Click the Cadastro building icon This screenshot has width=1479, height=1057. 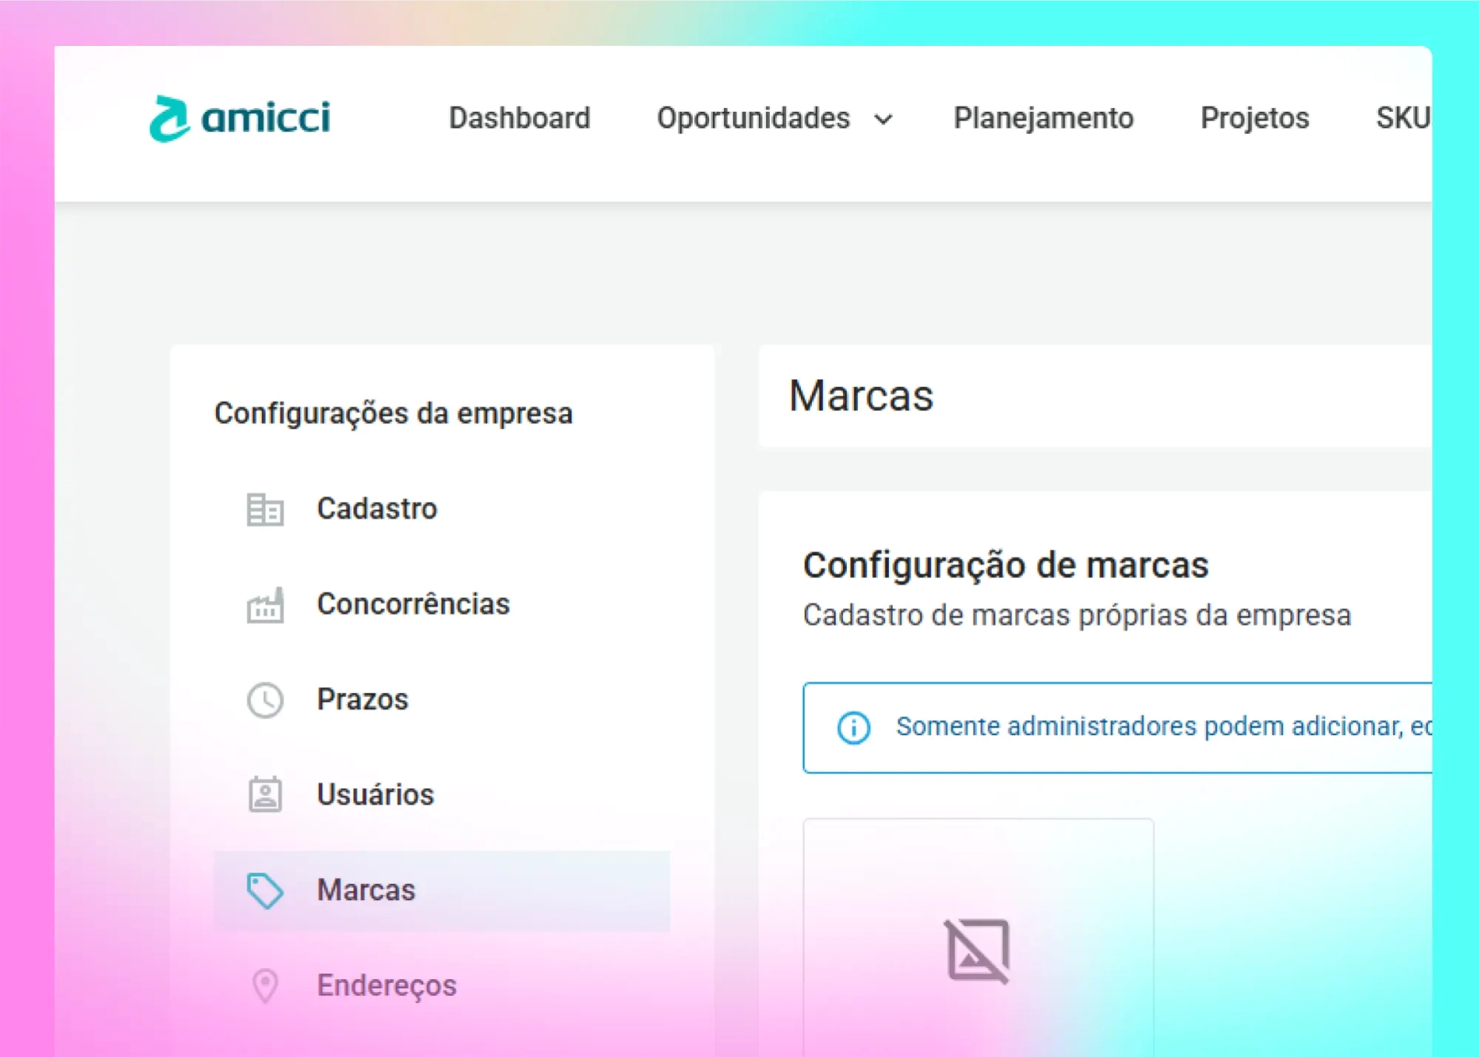point(265,509)
